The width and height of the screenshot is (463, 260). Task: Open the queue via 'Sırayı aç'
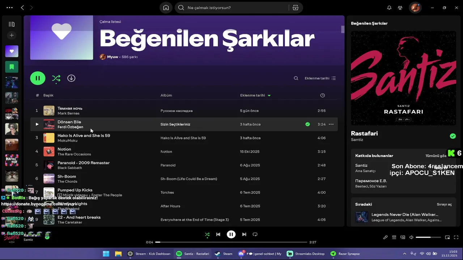444,204
